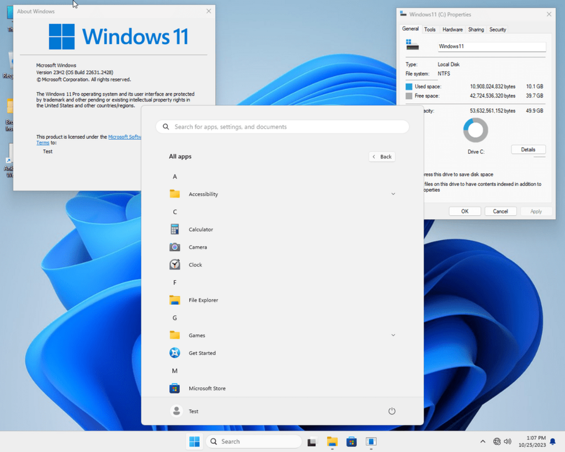Switch to the General tab in Properties
The width and height of the screenshot is (565, 452).
[x=410, y=29]
